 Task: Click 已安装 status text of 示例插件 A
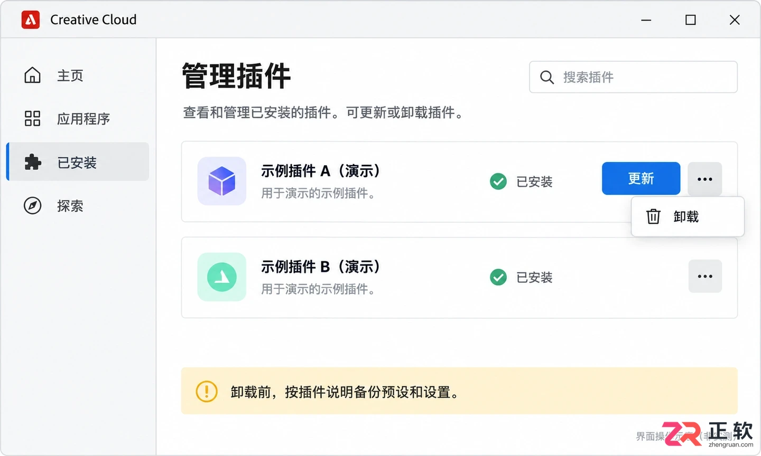(x=534, y=182)
